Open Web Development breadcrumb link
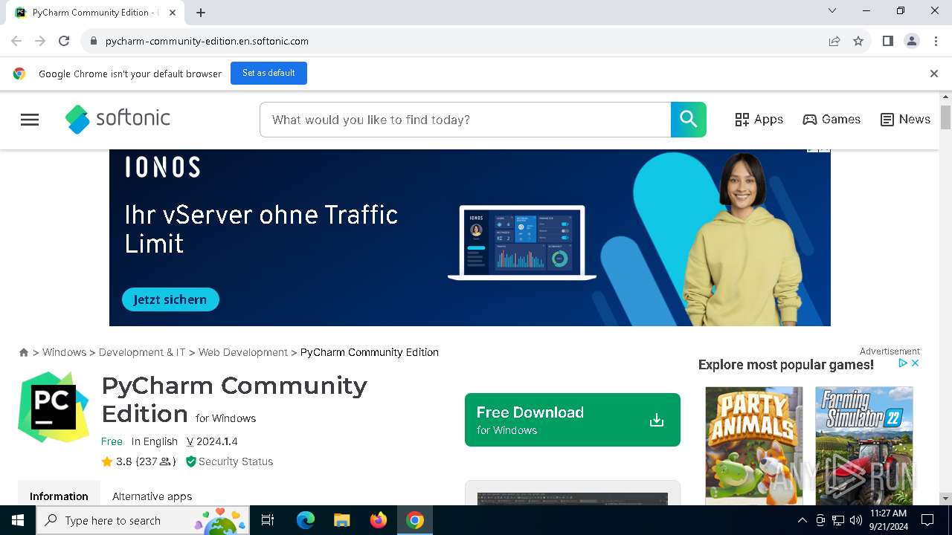 coord(243,352)
